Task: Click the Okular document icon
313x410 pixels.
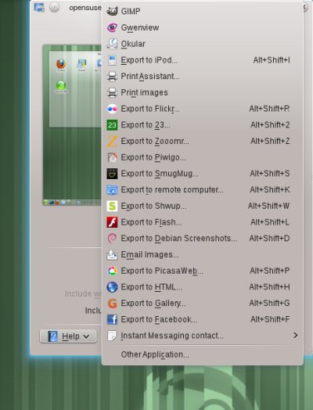Action: point(112,44)
